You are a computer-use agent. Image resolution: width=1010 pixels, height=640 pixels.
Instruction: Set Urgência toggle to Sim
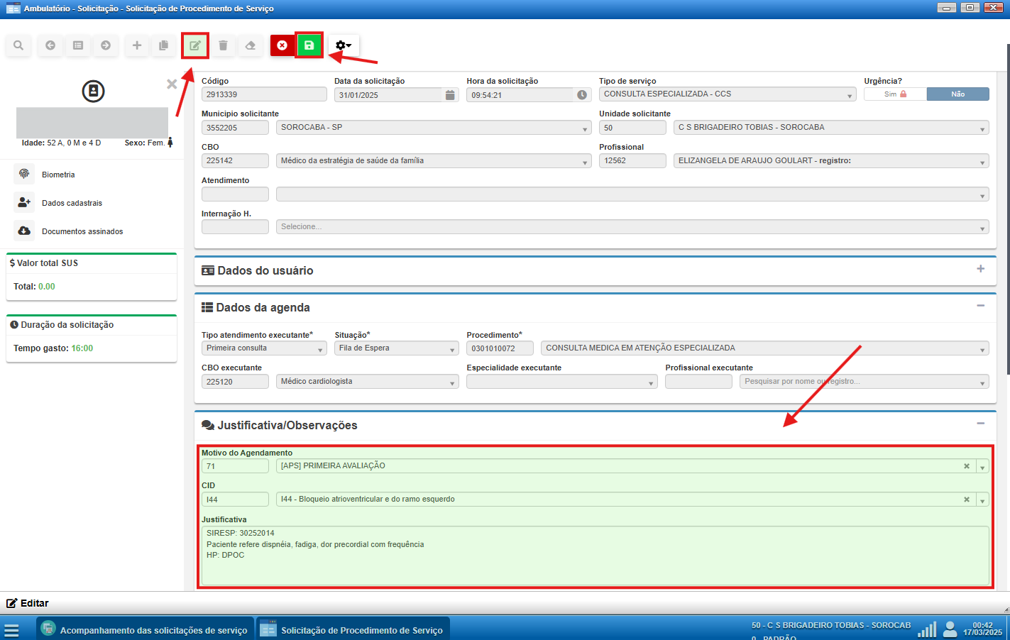pos(895,94)
